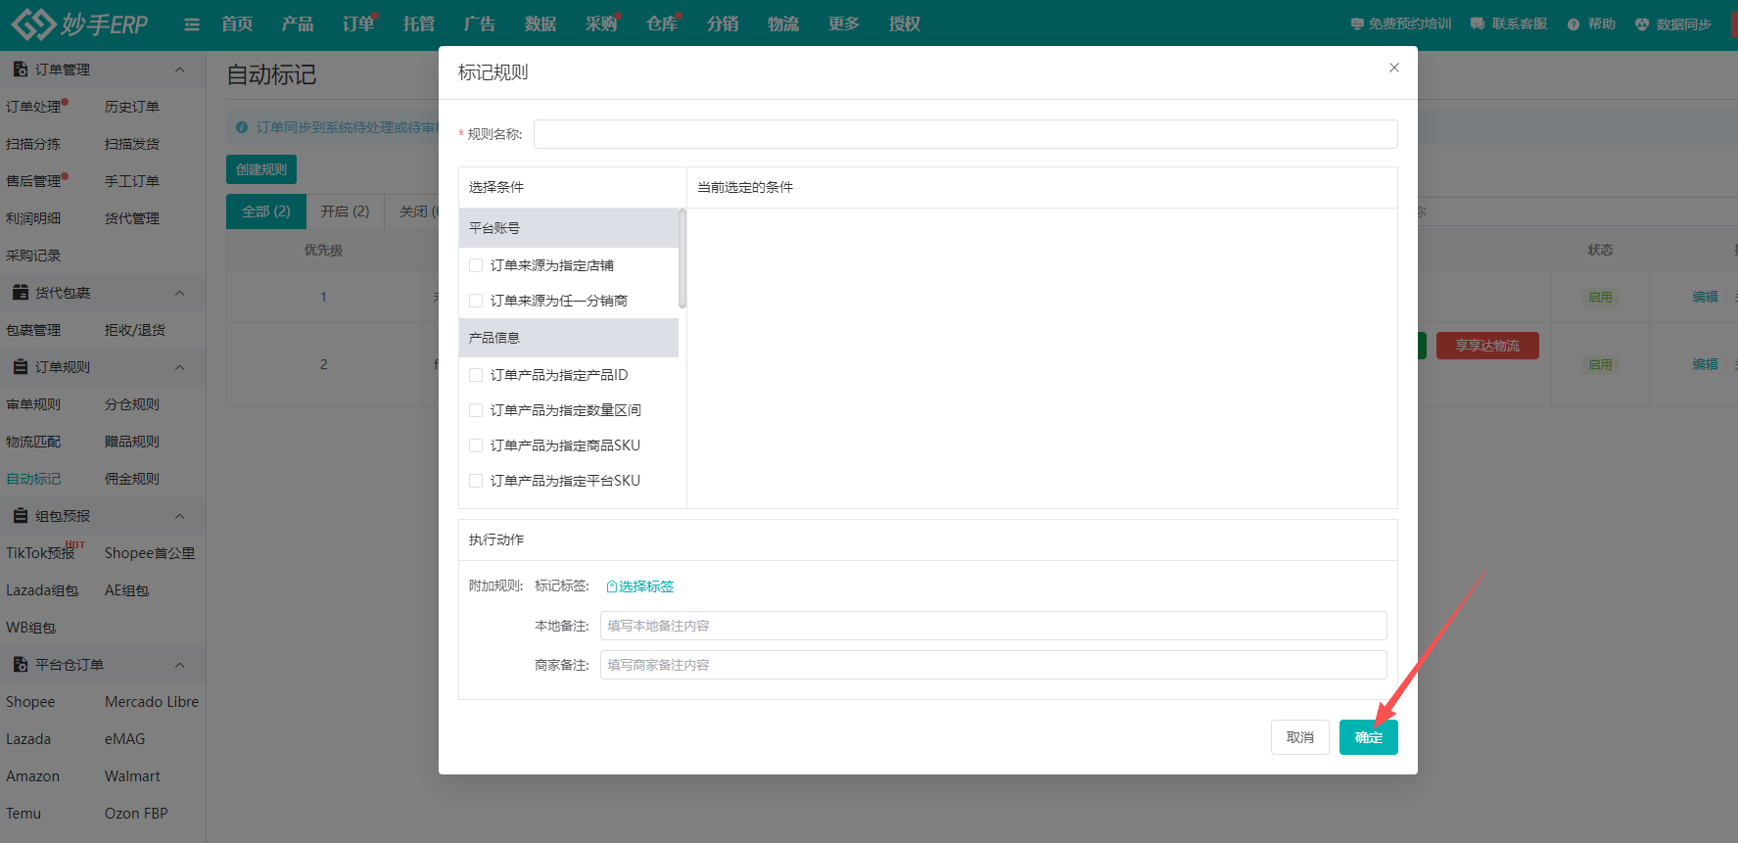
Task: Collapse the 订单管理 sidebar section
Action: pyautogui.click(x=179, y=70)
